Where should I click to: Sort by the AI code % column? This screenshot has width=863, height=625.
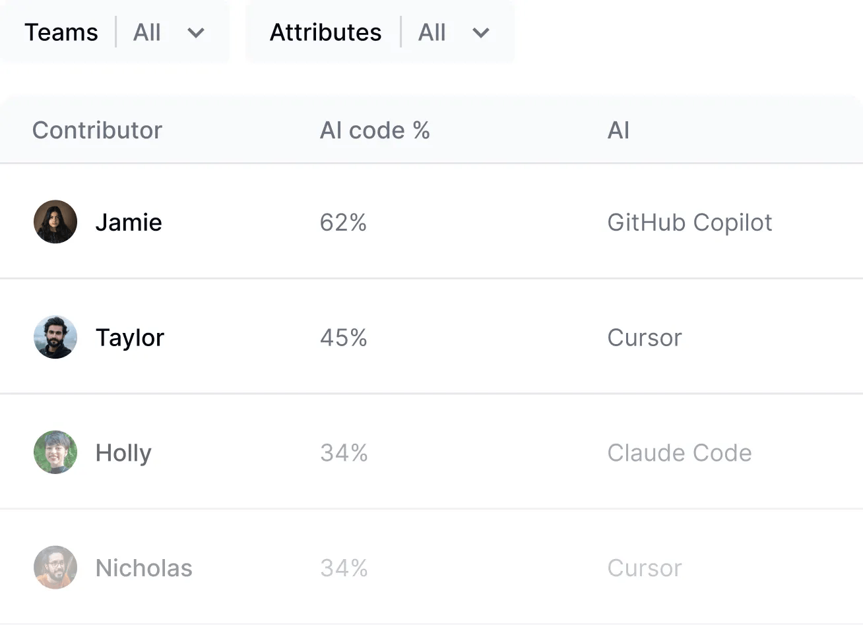click(x=374, y=131)
